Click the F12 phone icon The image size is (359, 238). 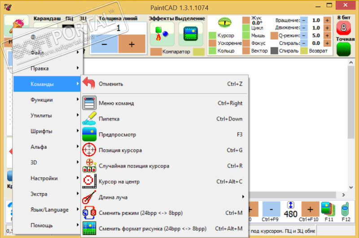click(345, 209)
